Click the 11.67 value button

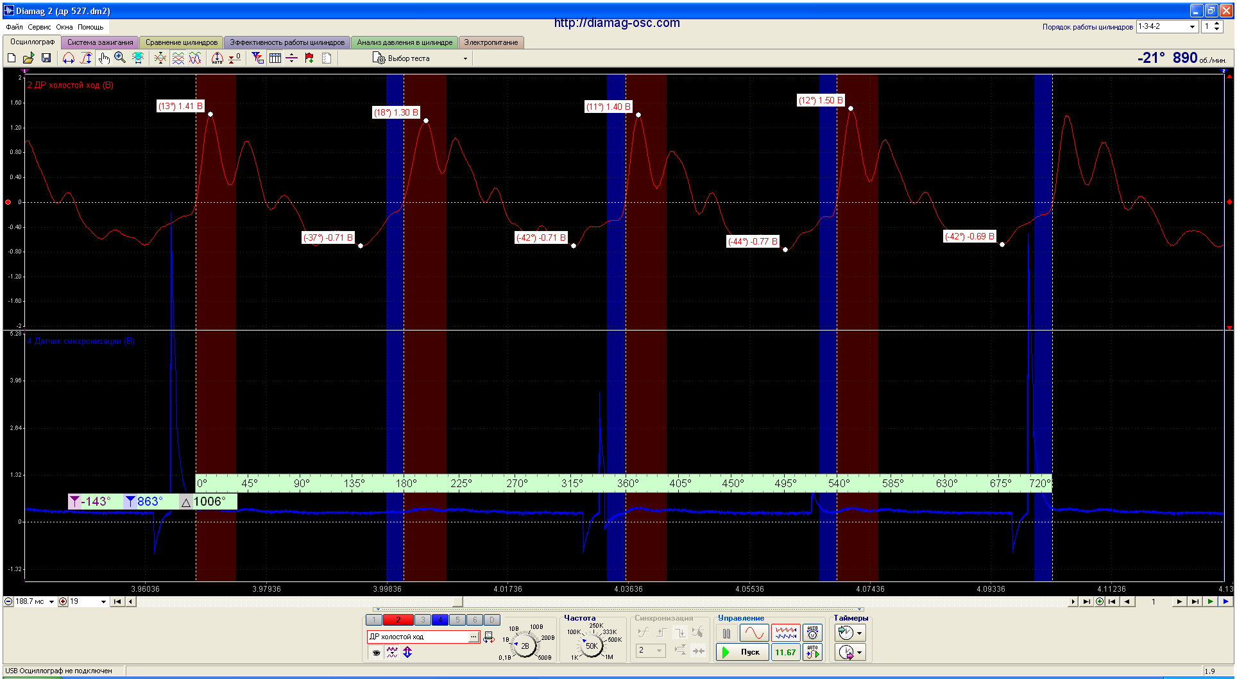pos(785,652)
